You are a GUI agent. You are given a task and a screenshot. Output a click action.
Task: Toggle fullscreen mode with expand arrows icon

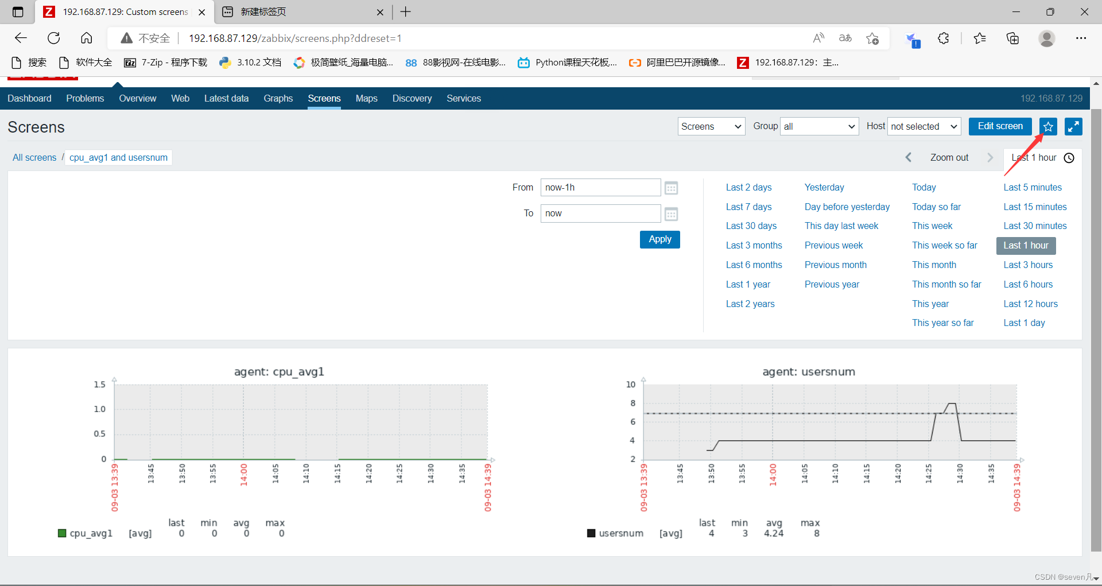tap(1073, 127)
